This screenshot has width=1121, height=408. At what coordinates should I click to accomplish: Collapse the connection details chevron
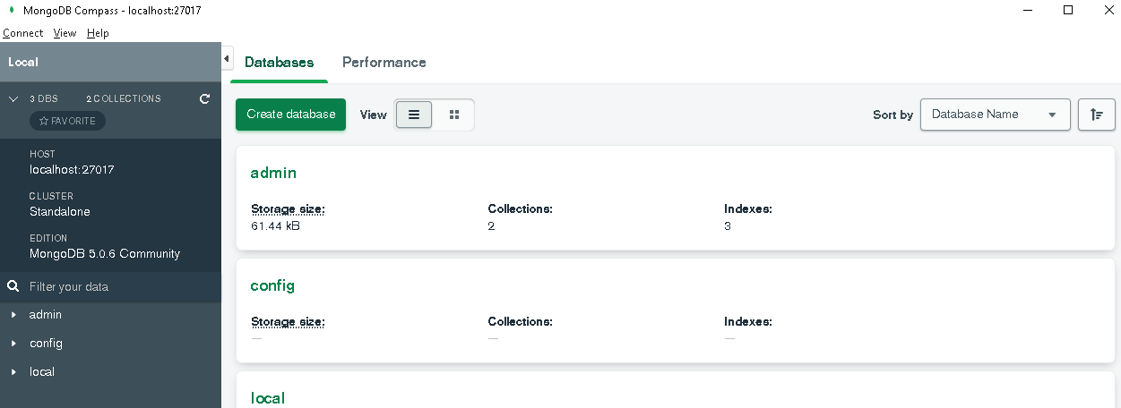(x=13, y=99)
